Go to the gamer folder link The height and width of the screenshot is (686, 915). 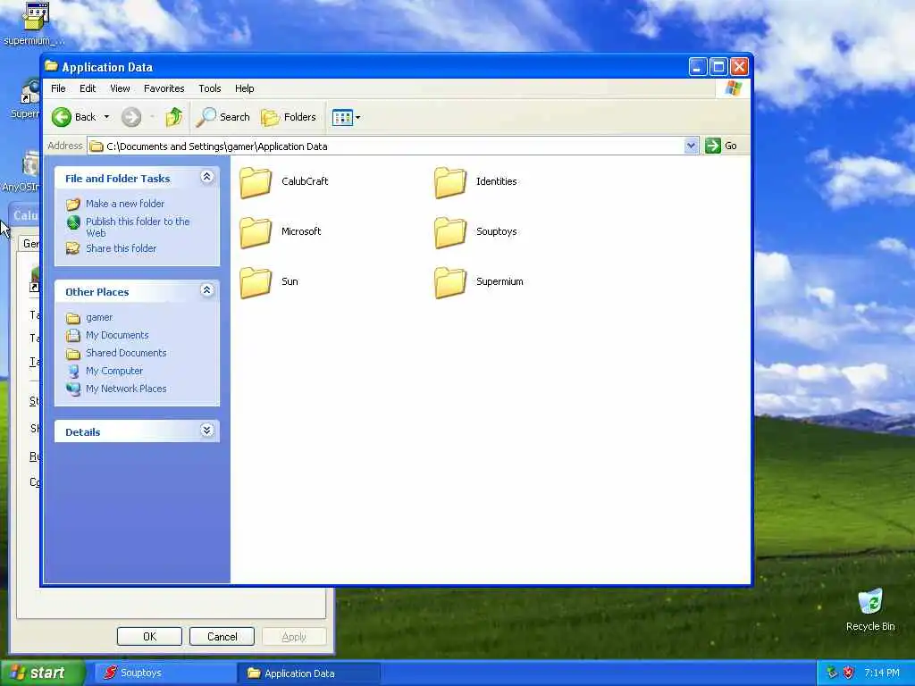coord(99,317)
